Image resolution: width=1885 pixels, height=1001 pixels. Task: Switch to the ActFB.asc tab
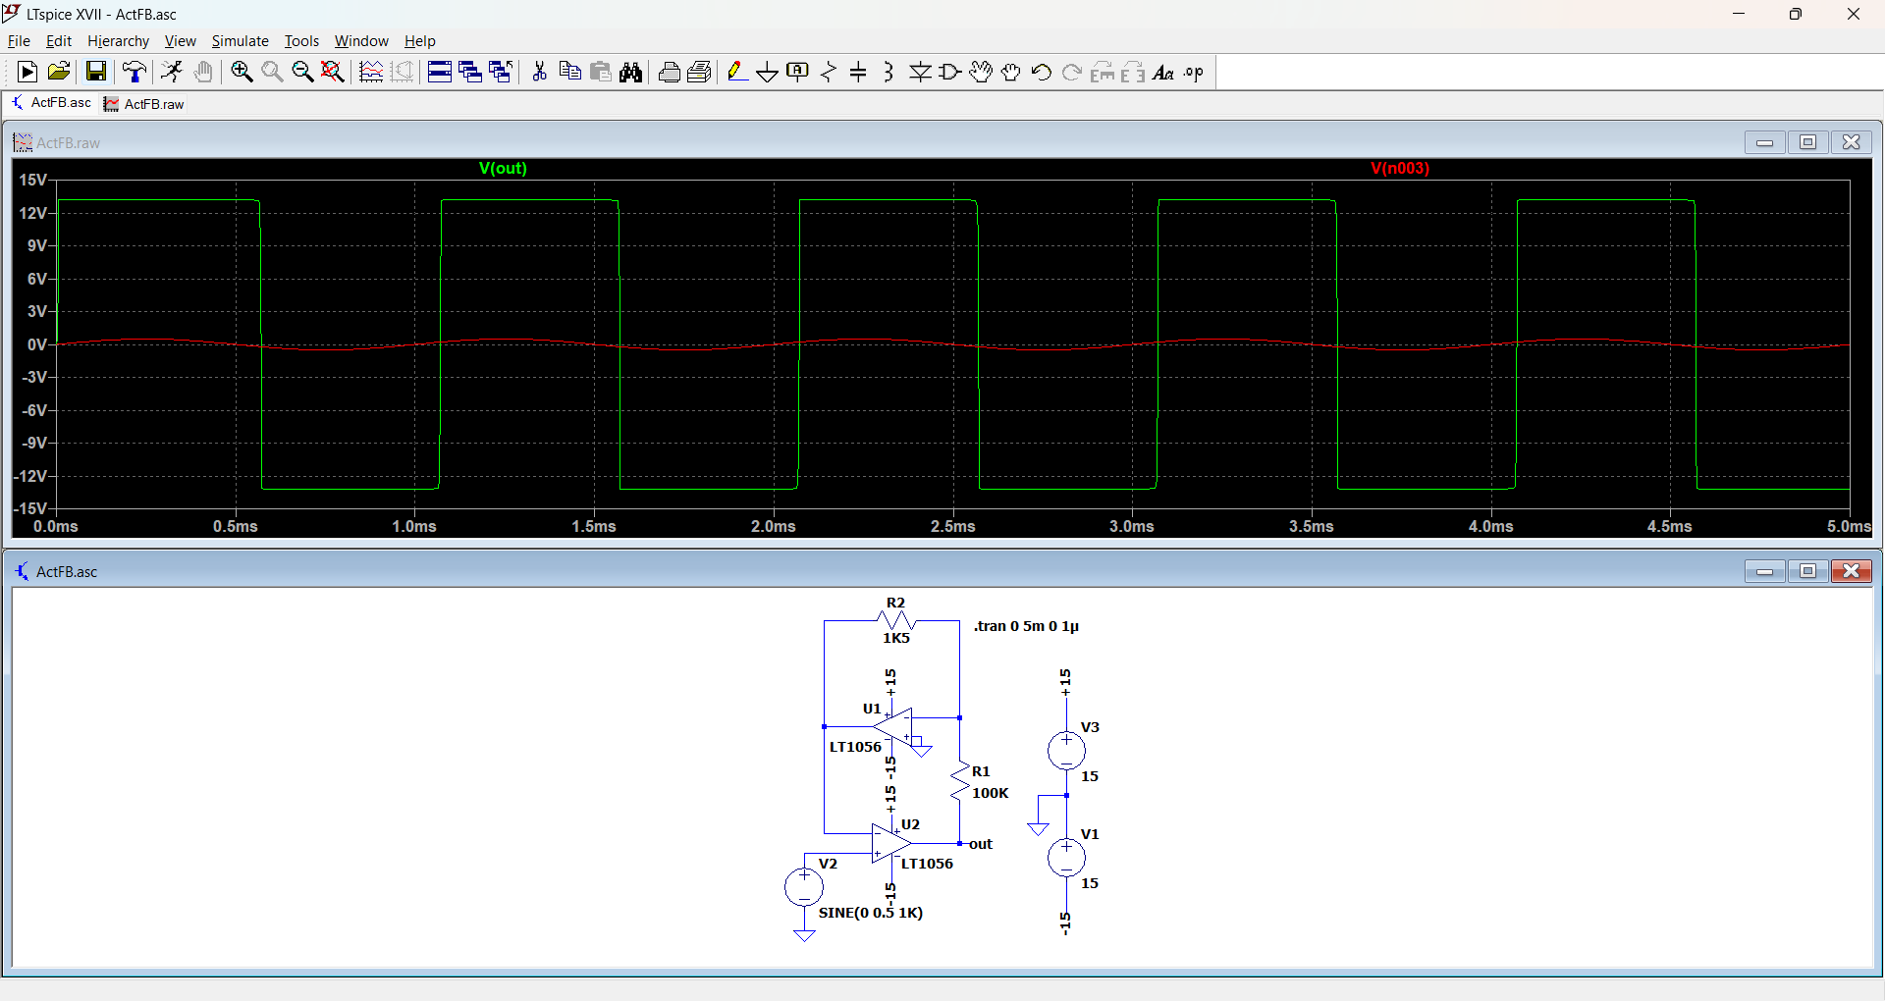[52, 103]
